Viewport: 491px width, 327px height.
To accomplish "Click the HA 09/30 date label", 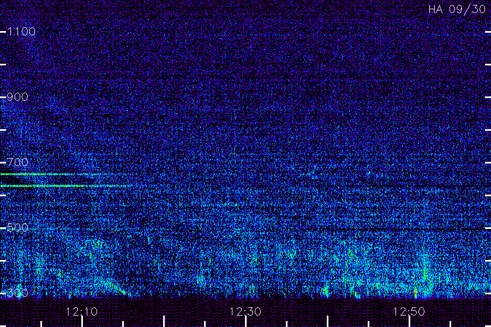I will coord(457,9).
